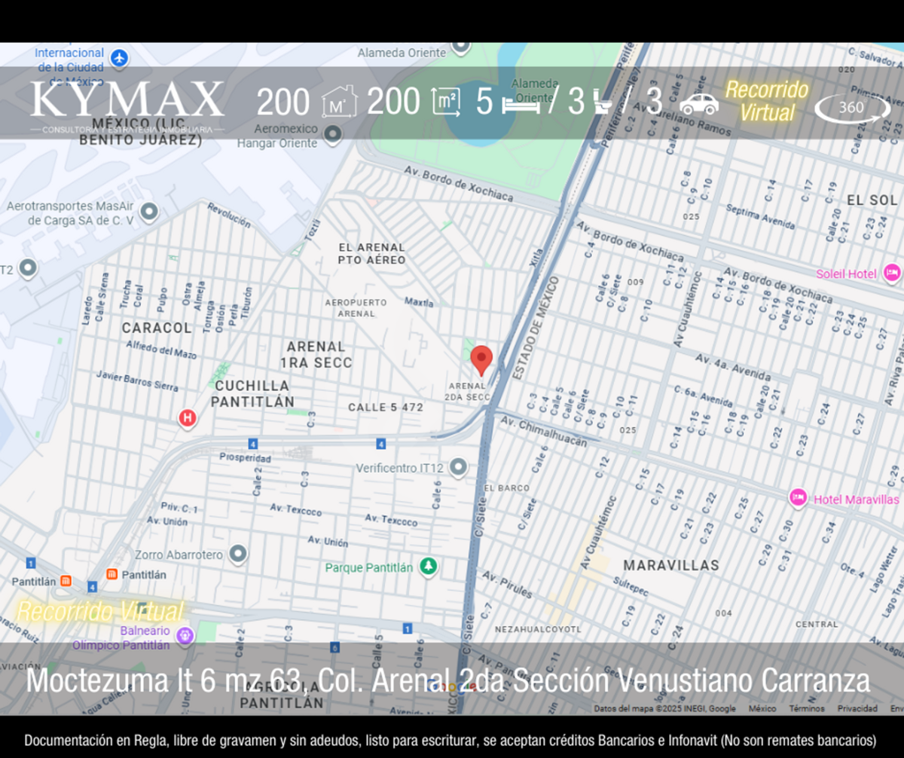Screen dimensions: 904x758
Task: Click the 'Moctezuma lt 6 mz 63' address text
Action: [x=166, y=681]
